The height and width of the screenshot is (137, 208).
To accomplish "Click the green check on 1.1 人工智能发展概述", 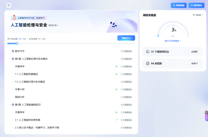I will click(117, 74).
